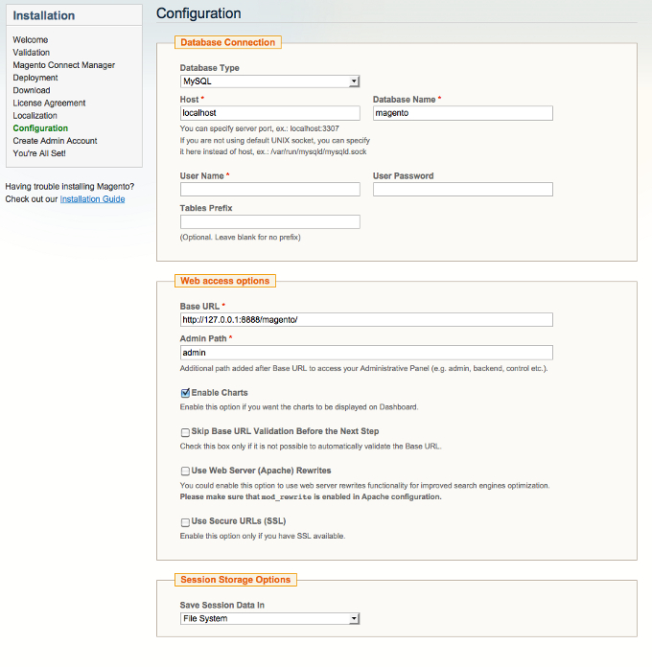Go to Welcome step in sidebar
652x667 pixels.
(x=31, y=40)
